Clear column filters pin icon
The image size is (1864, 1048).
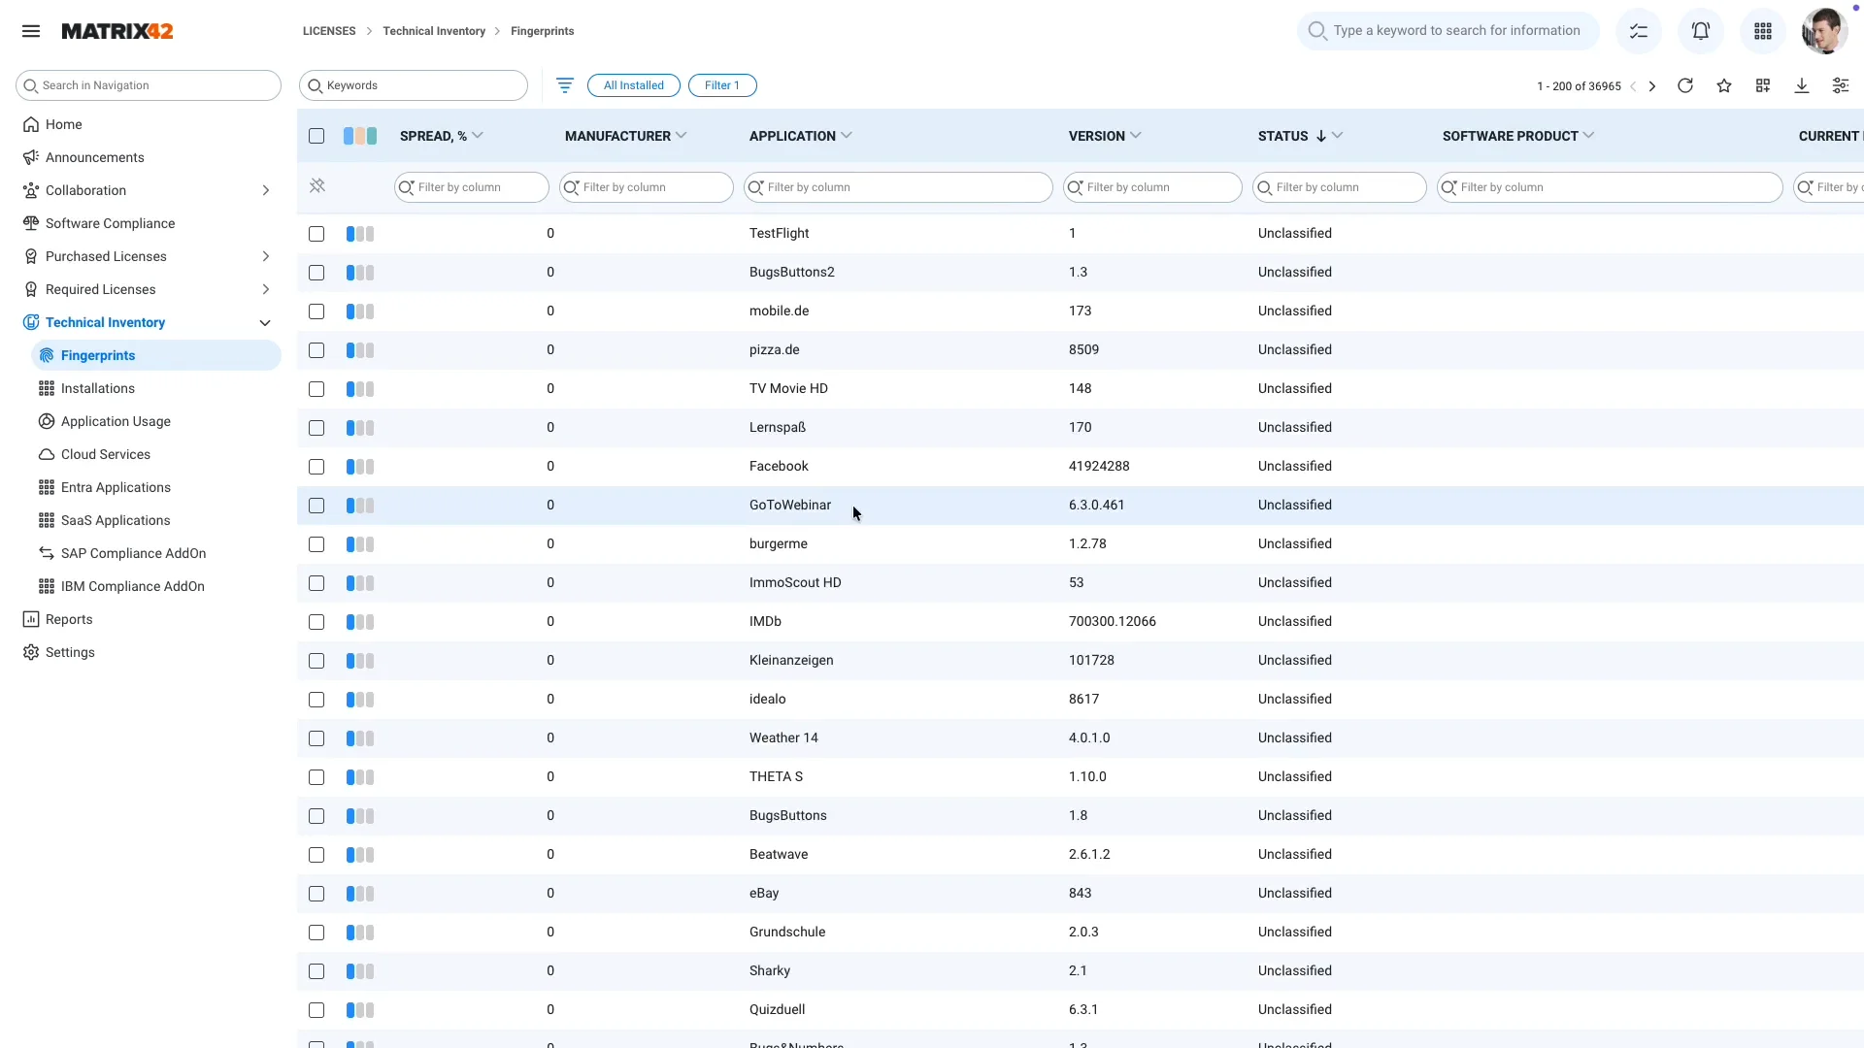317,186
